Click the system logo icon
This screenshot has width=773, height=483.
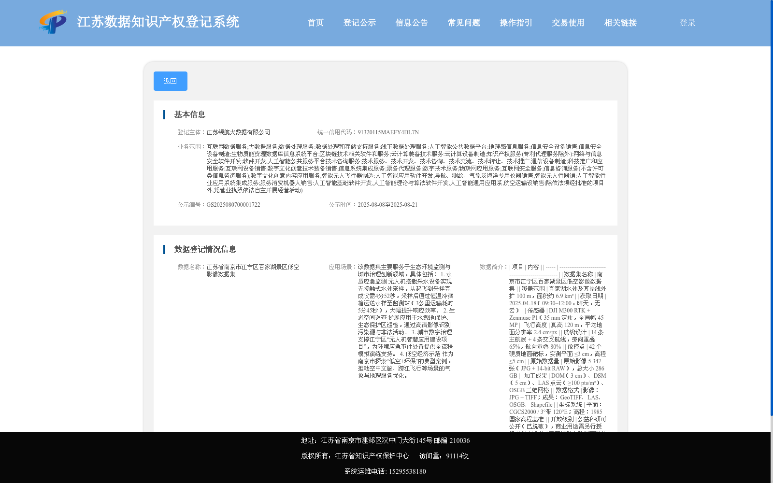coord(53,22)
